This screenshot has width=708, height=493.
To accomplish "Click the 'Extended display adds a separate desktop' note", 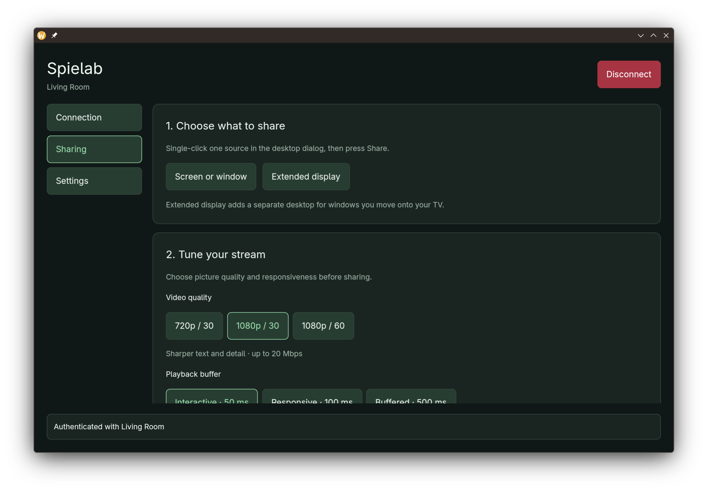I will [305, 205].
